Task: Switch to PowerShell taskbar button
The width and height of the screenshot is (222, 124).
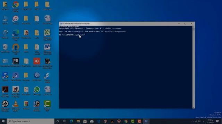Action: pyautogui.click(x=146, y=121)
